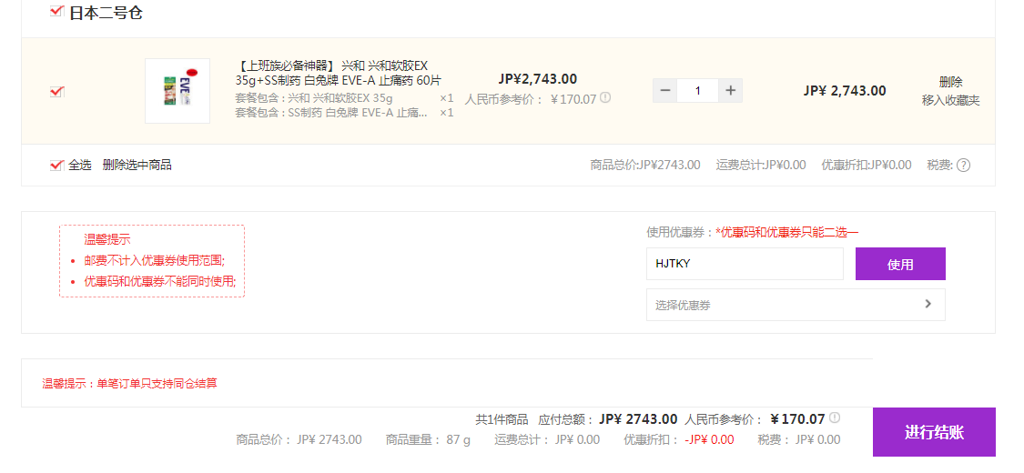
Task: Click the 应付总额 JP¥ 2743.00 amount
Action: (638, 418)
